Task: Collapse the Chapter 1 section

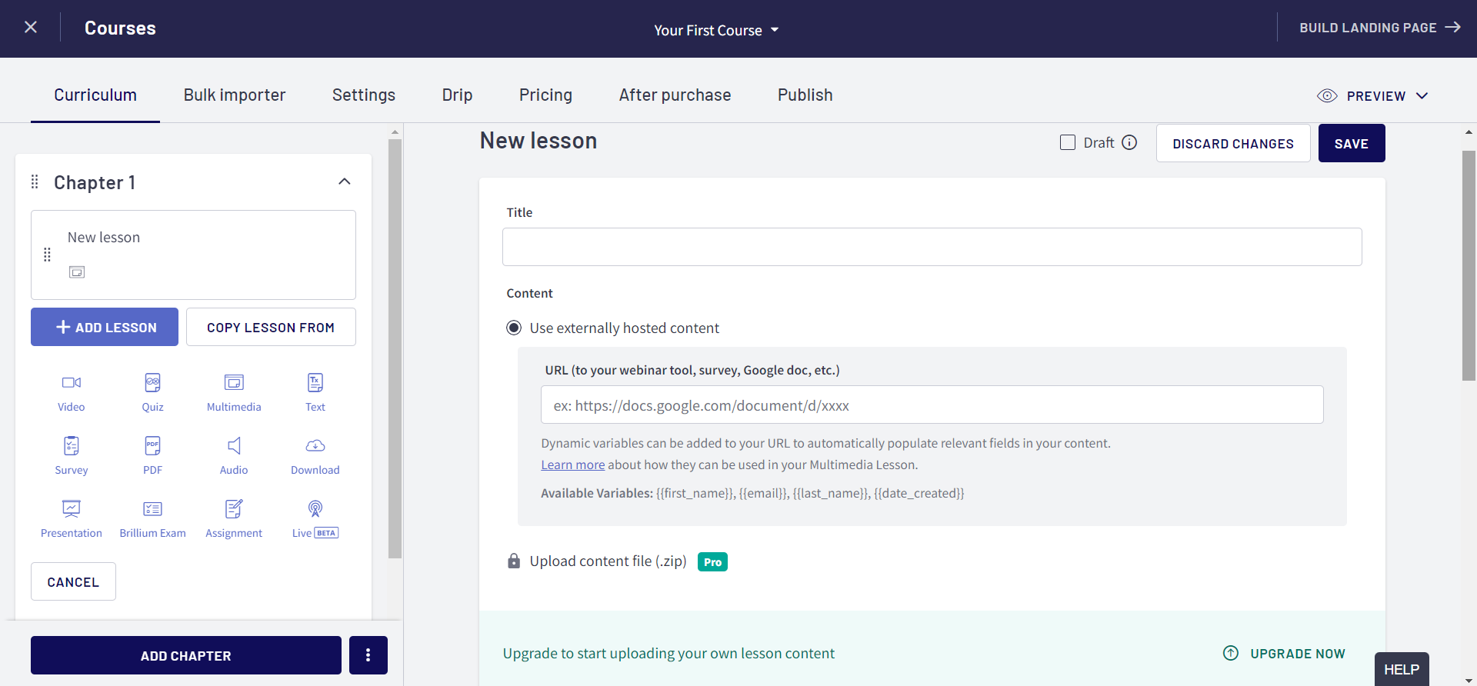Action: click(345, 182)
